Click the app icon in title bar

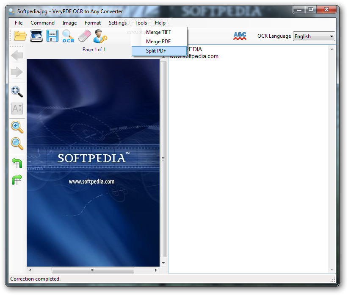pos(11,11)
